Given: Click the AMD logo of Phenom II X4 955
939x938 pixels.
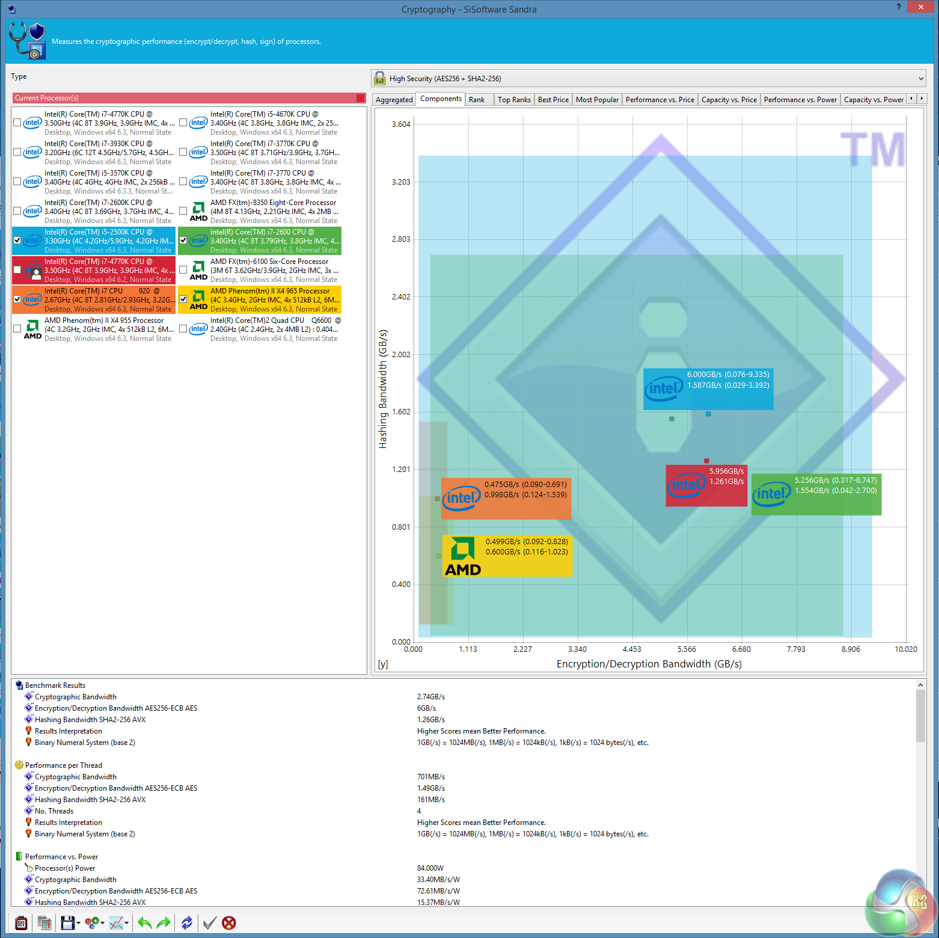Looking at the screenshot, I should coord(32,329).
